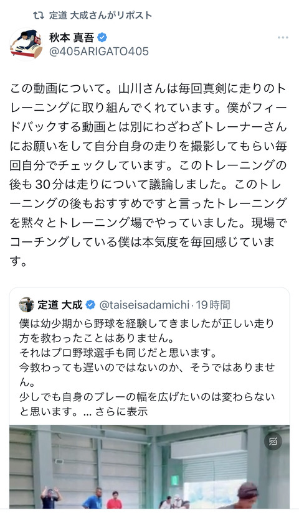Tap the person in red shirt in video
Screen dimensions: 299x515
(x=115, y=500)
